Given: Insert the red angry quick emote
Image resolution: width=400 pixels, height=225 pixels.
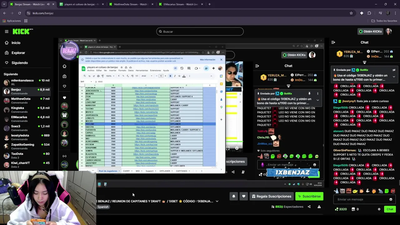Looking at the screenshot, I should click(x=393, y=191).
